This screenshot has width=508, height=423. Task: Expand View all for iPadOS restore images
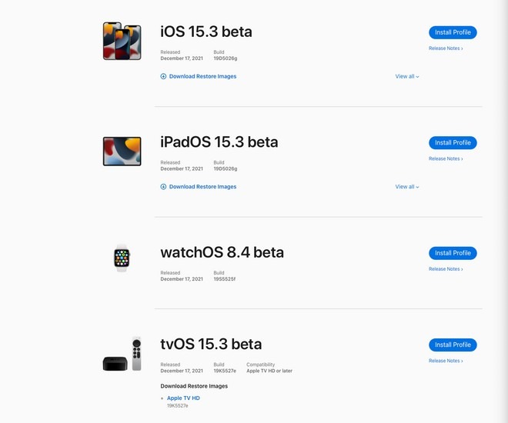(407, 187)
